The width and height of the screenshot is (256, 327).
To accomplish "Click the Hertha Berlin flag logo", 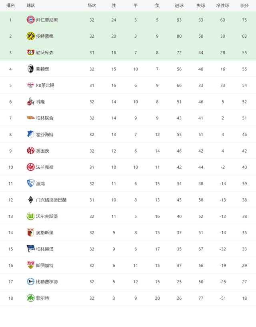I will (x=30, y=249).
